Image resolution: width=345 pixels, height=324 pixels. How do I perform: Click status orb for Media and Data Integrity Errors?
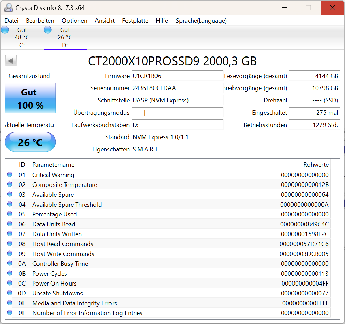click(10, 303)
